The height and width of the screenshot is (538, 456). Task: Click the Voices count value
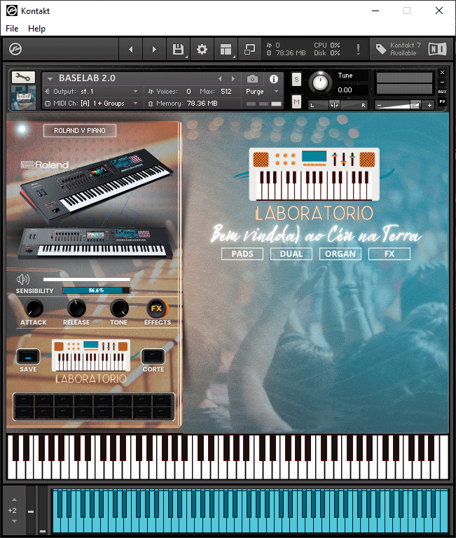188,92
